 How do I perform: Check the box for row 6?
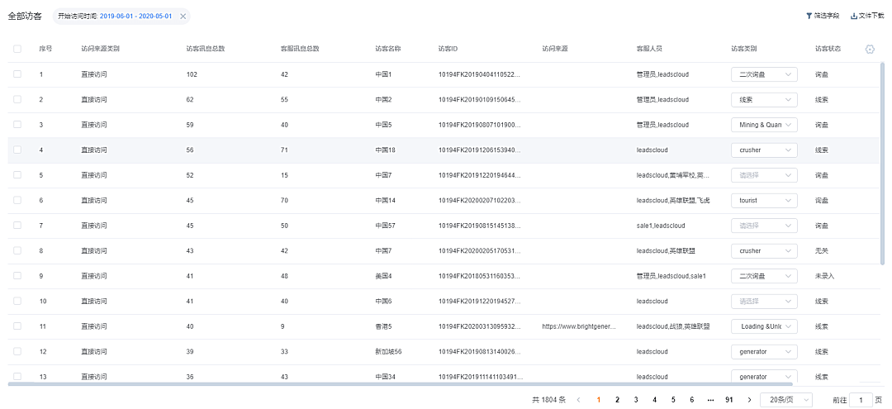pos(17,200)
